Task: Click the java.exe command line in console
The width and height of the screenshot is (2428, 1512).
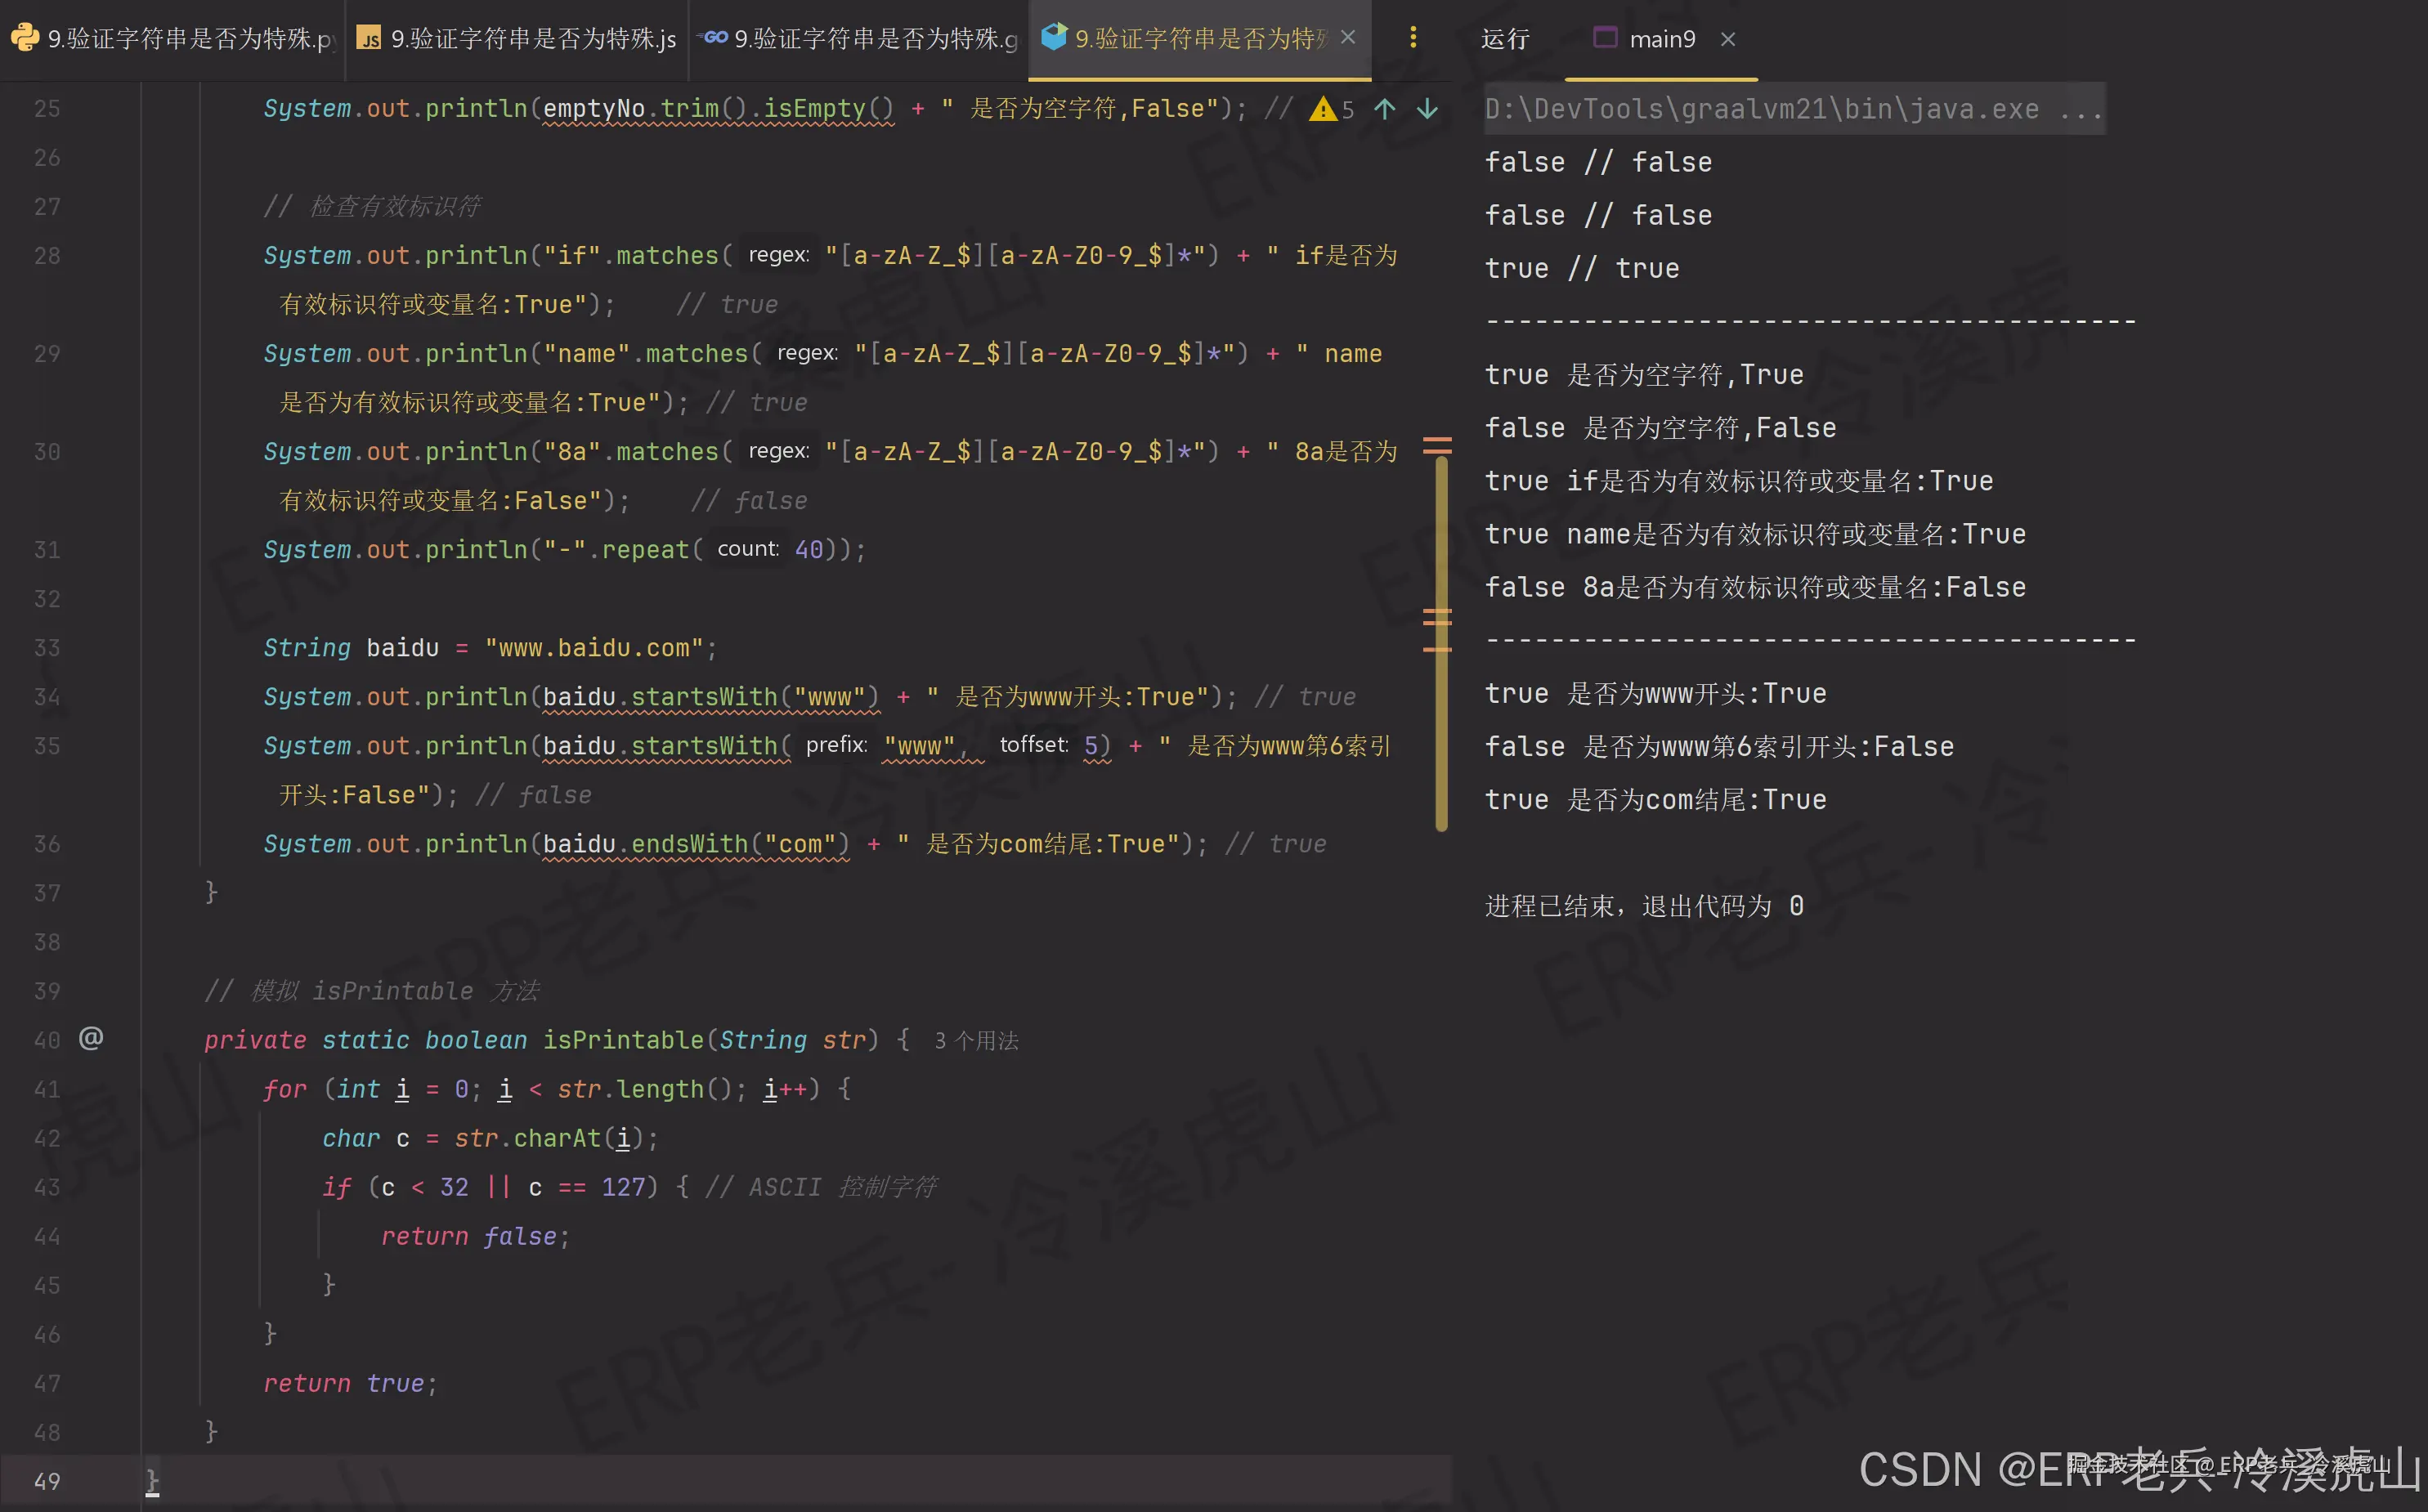Action: pos(1792,109)
